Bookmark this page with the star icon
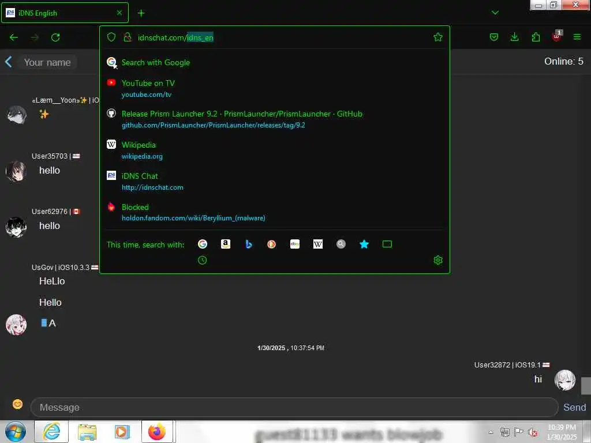 [437, 37]
